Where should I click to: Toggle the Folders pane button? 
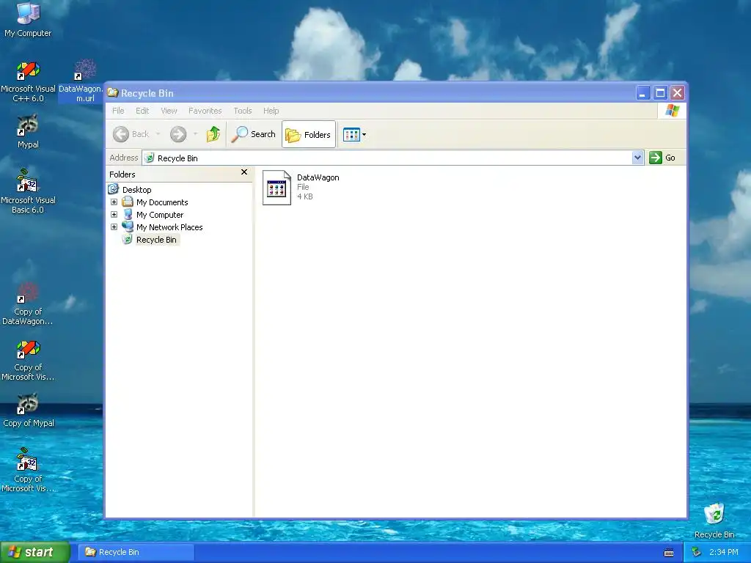tap(309, 135)
